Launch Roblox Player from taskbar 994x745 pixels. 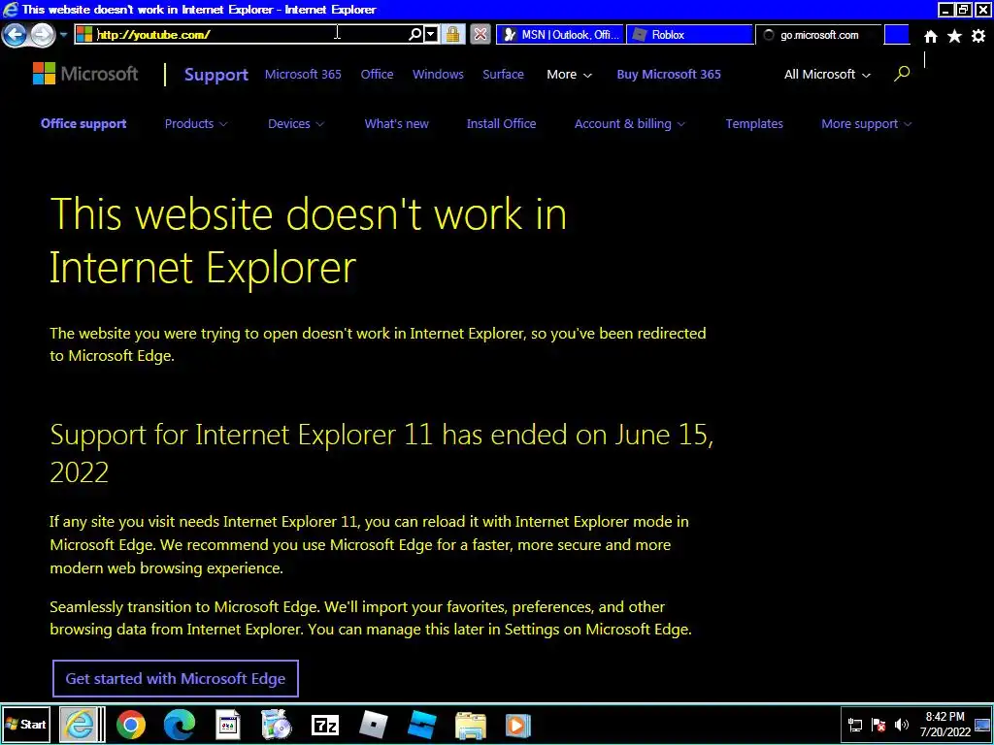pyautogui.click(x=373, y=725)
